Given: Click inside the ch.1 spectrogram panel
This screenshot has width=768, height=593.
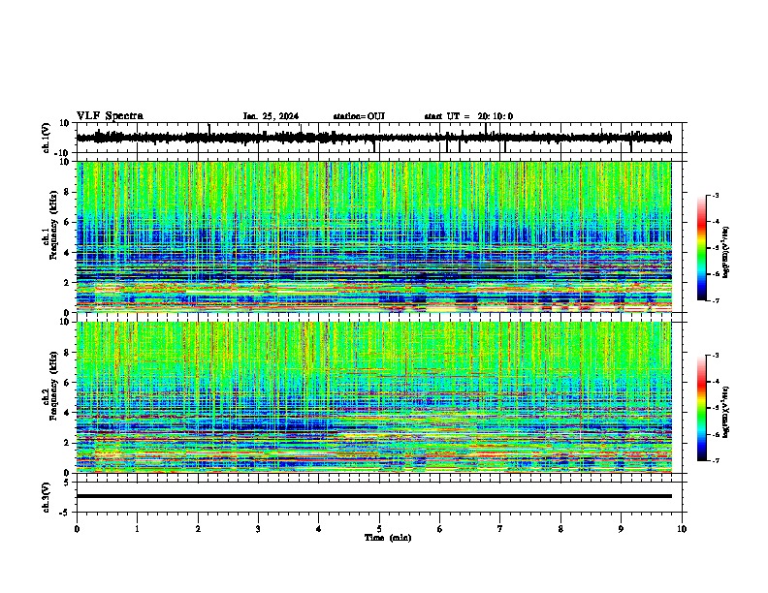Looking at the screenshot, I should tap(374, 236).
